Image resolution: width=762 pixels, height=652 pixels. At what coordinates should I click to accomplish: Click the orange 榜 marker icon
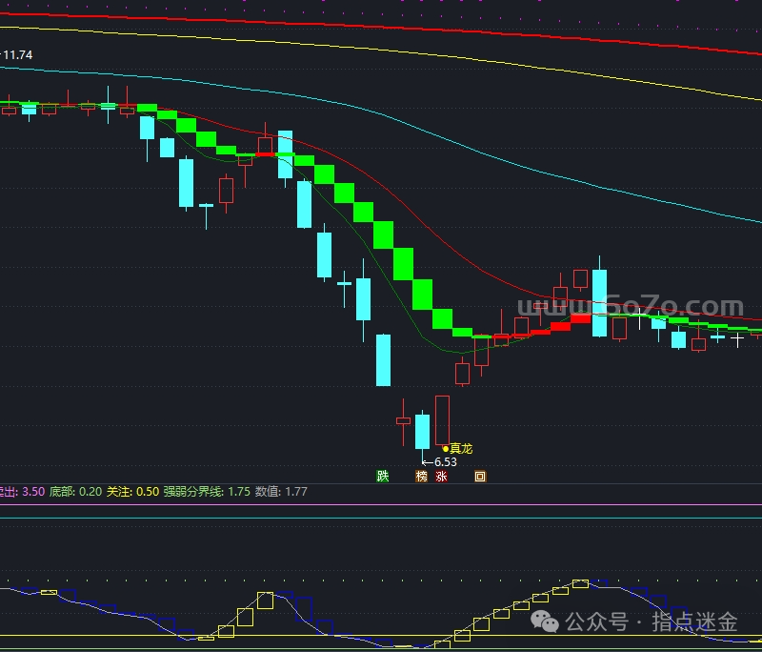[x=421, y=476]
